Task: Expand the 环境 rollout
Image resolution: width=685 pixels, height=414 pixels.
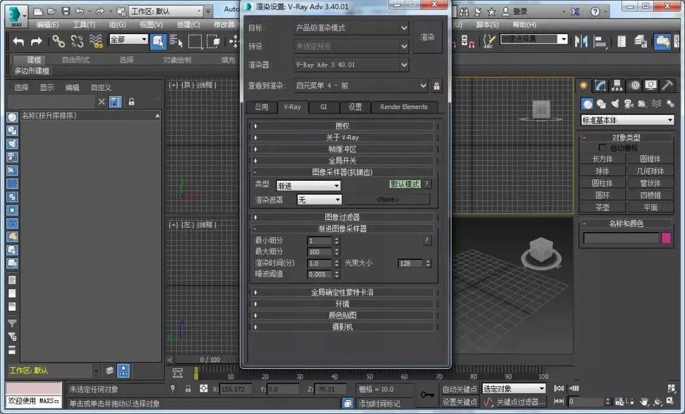Action: (x=342, y=304)
